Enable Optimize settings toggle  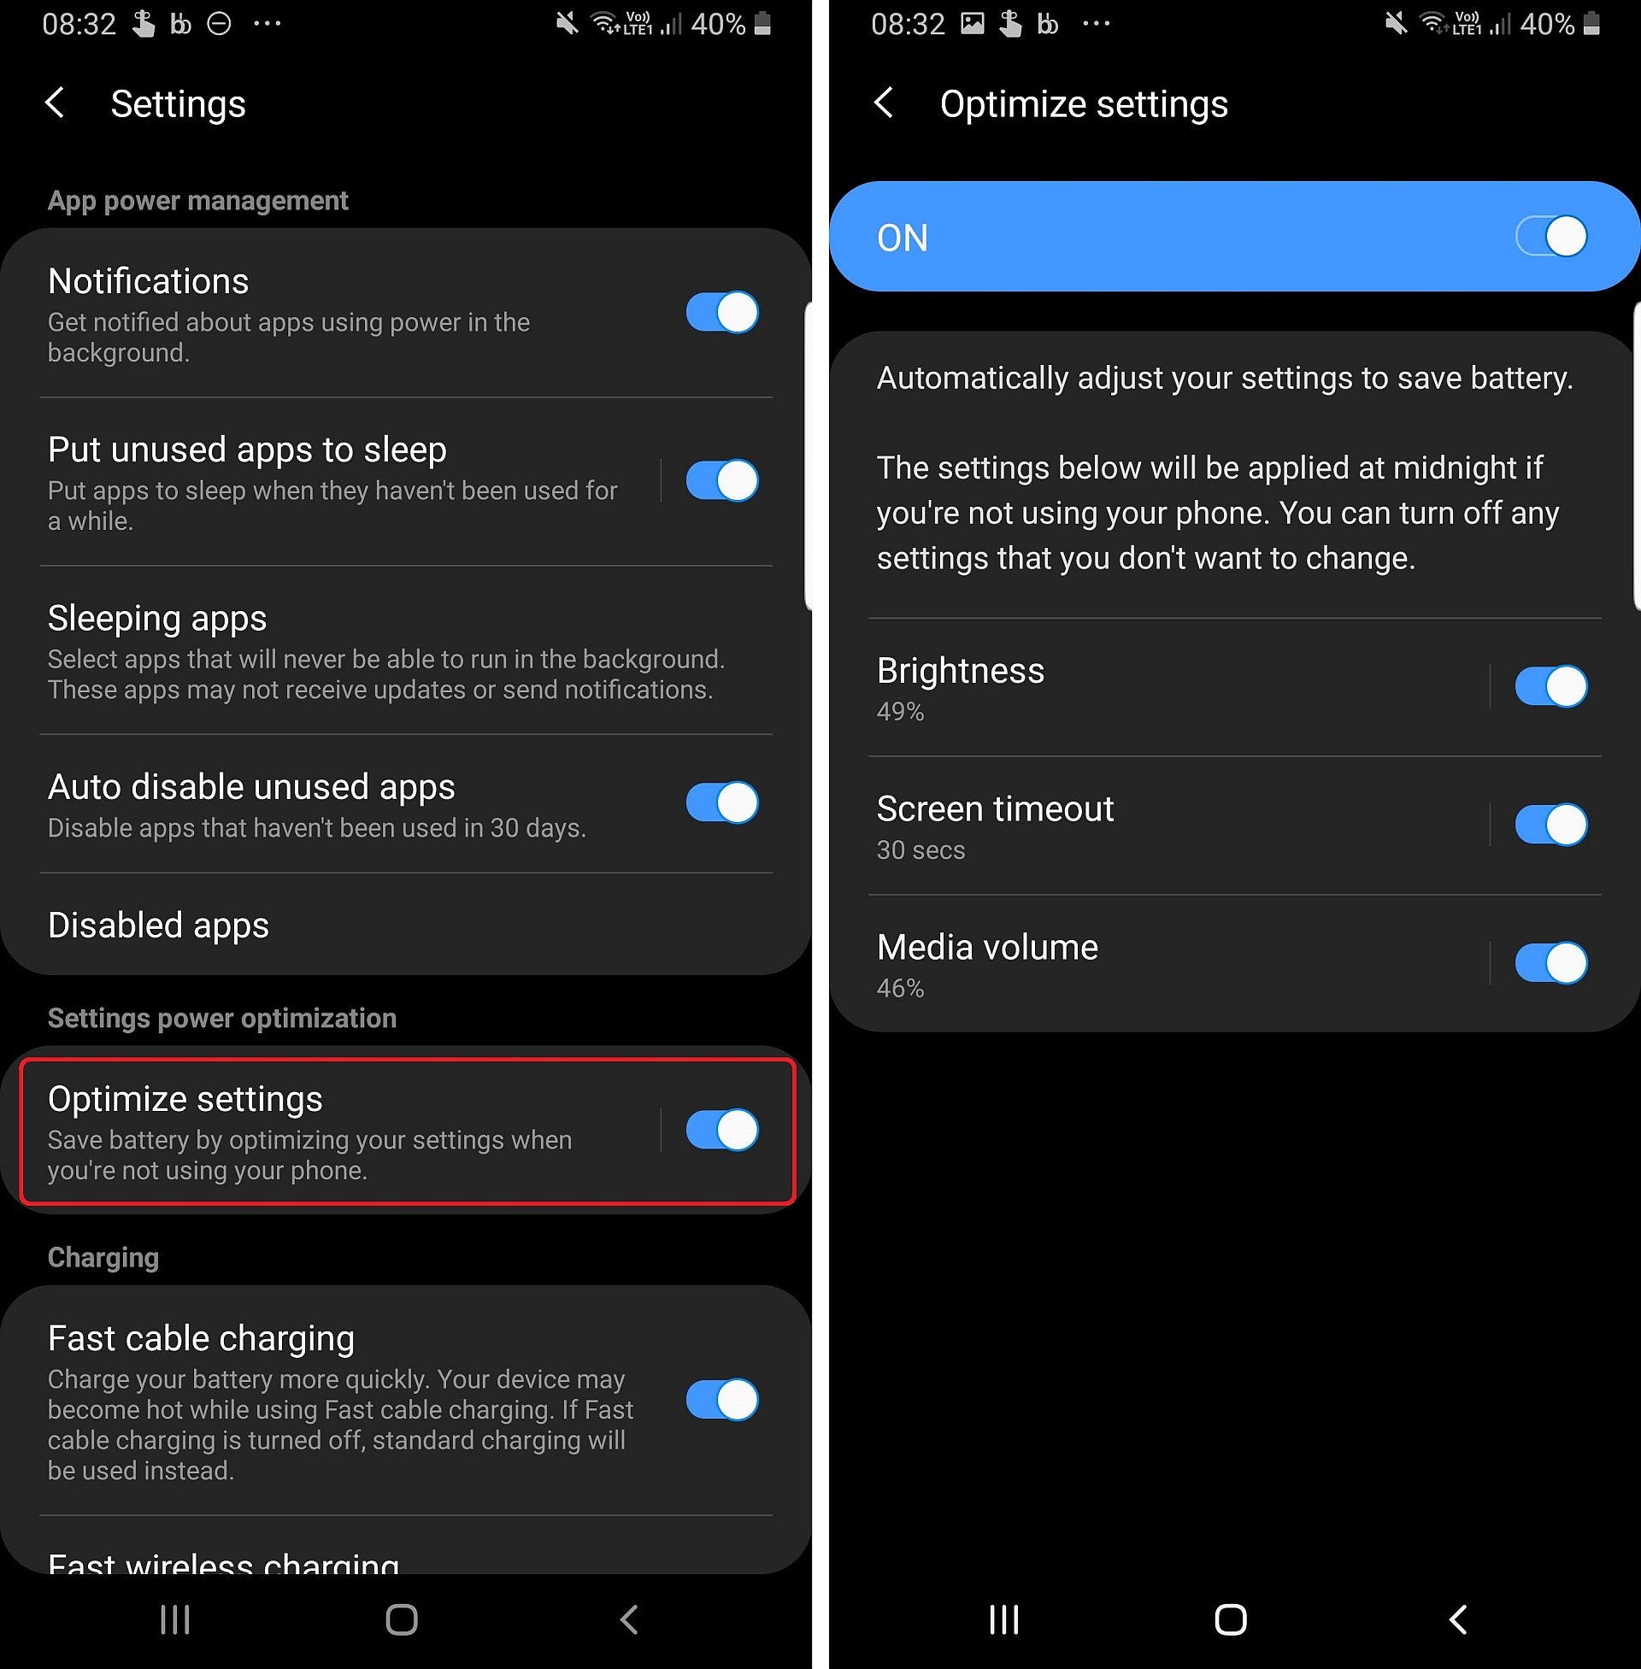coord(726,1131)
